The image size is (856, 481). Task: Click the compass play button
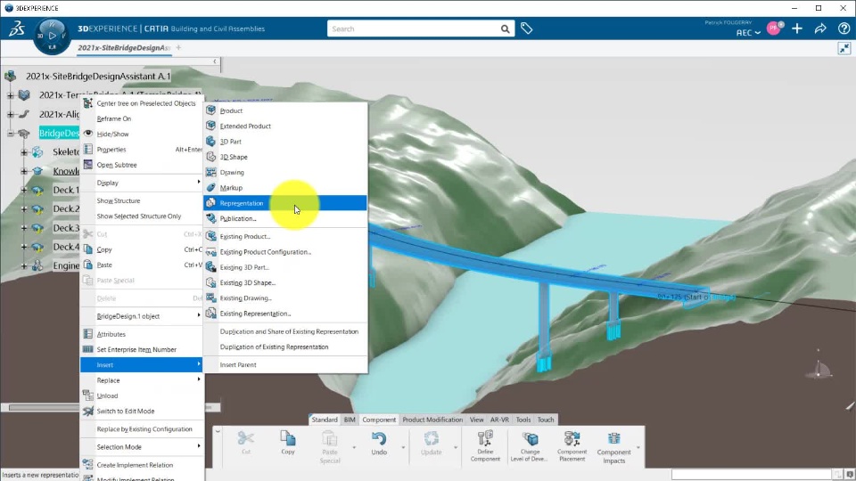coord(52,36)
